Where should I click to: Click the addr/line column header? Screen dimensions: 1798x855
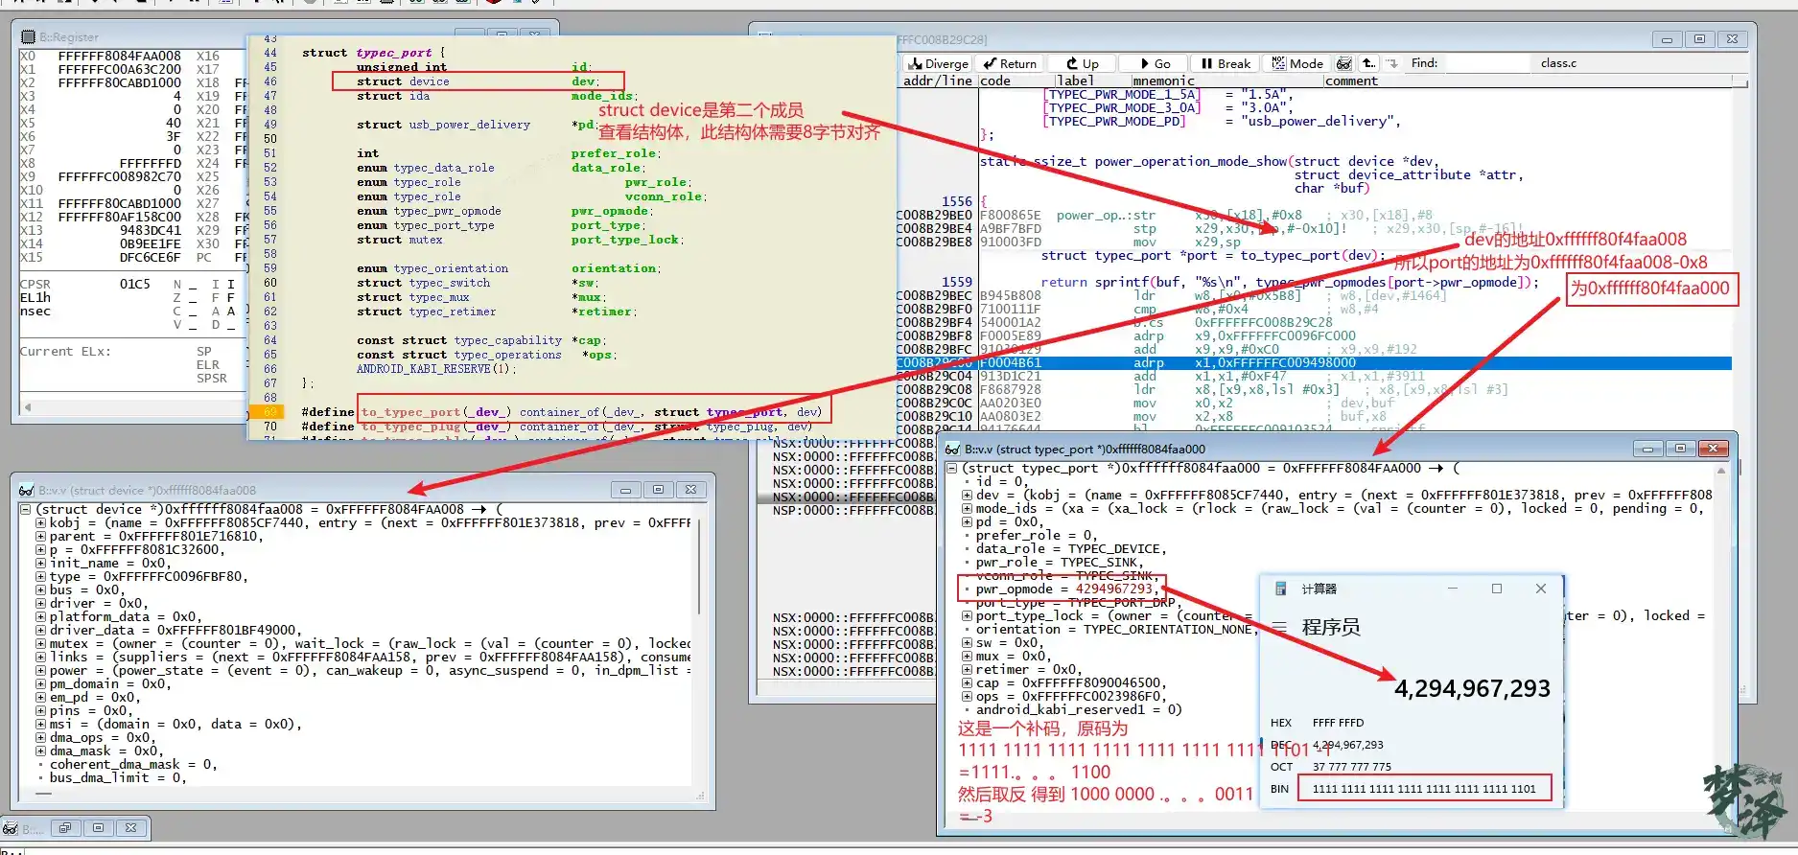coord(938,81)
